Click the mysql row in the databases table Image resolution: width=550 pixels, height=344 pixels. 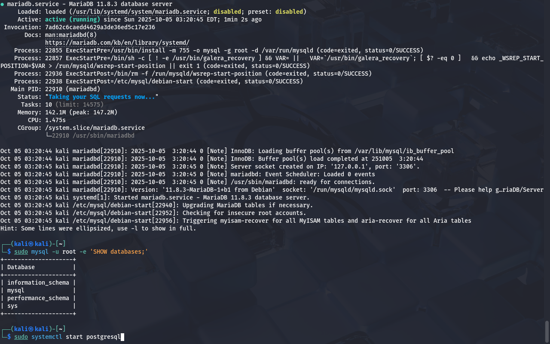[15, 290]
